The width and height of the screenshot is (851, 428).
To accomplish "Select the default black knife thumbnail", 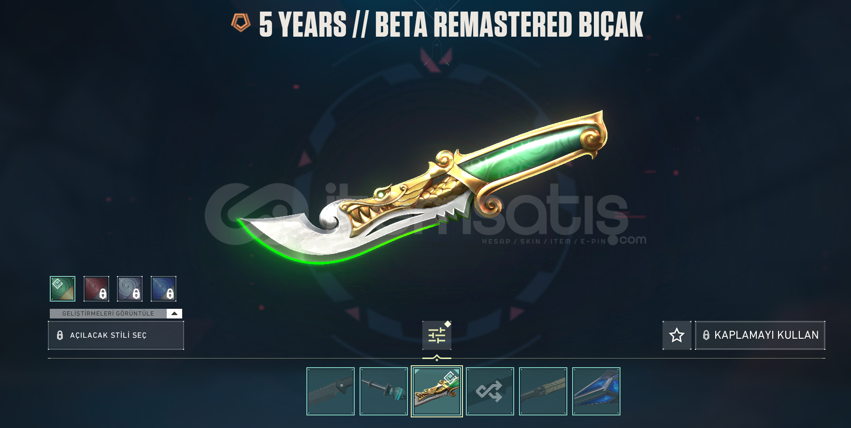I will [331, 391].
